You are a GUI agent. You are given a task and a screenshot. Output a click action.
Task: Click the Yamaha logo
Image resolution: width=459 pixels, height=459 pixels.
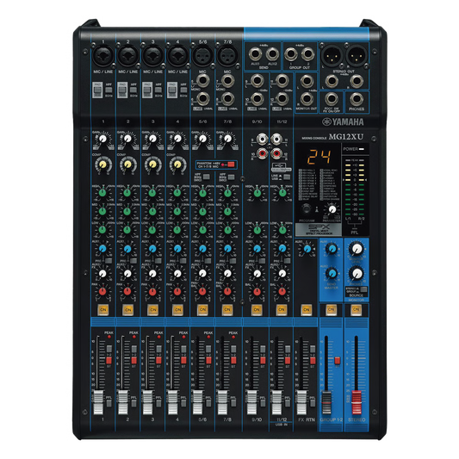[x=343, y=121]
